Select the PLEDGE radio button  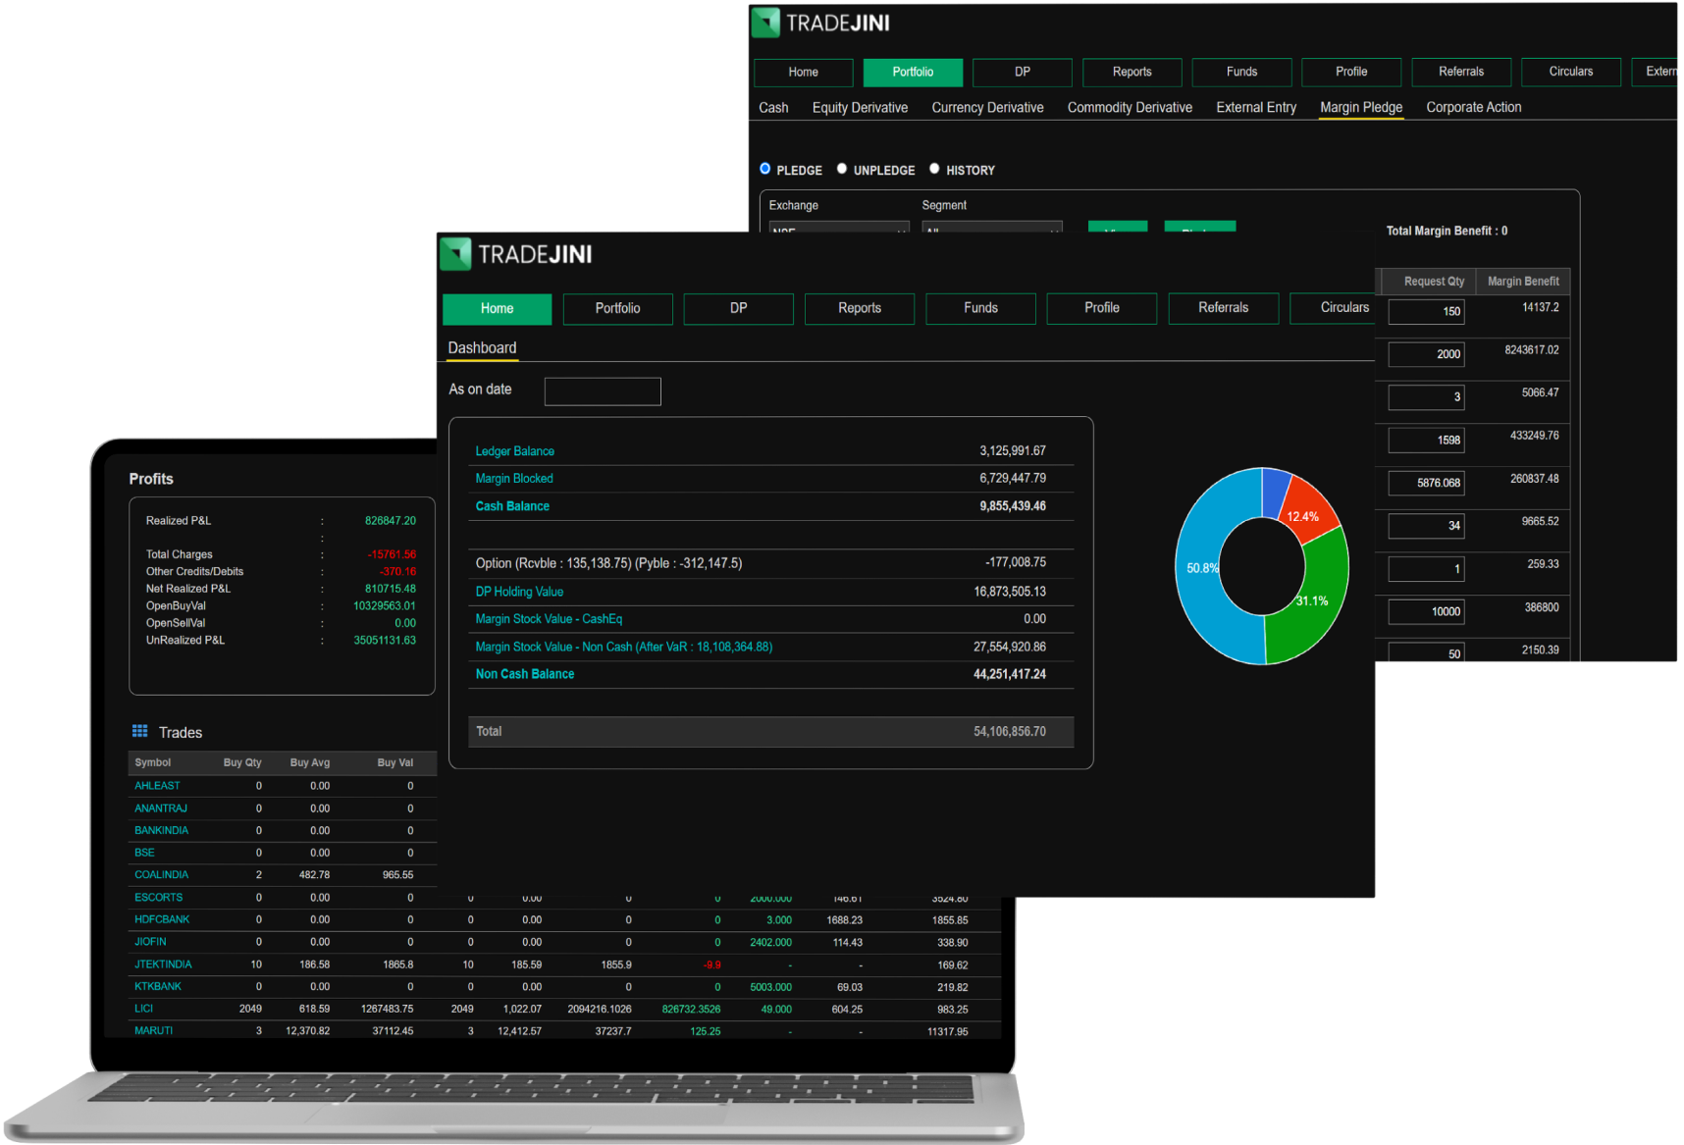pos(765,169)
